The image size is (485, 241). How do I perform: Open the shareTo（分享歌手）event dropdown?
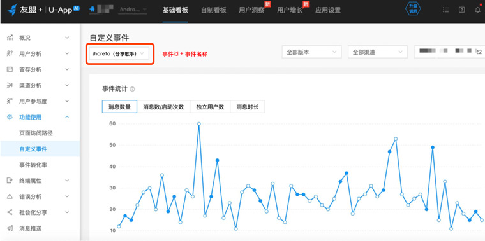click(x=119, y=53)
